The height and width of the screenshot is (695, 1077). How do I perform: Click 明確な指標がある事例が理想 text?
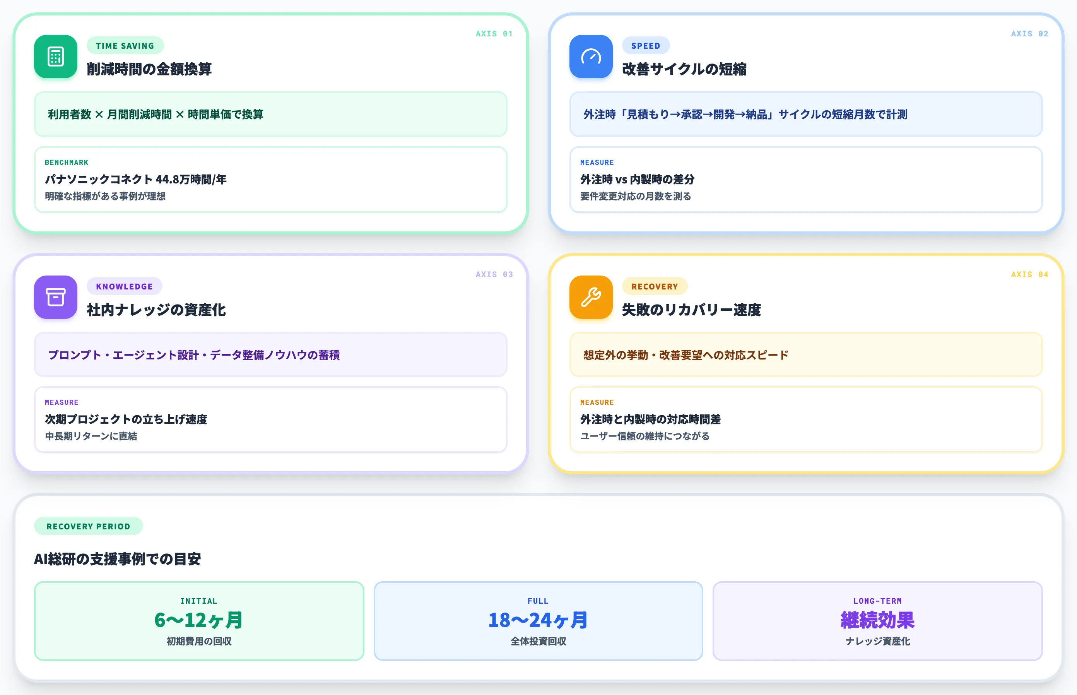pos(105,196)
